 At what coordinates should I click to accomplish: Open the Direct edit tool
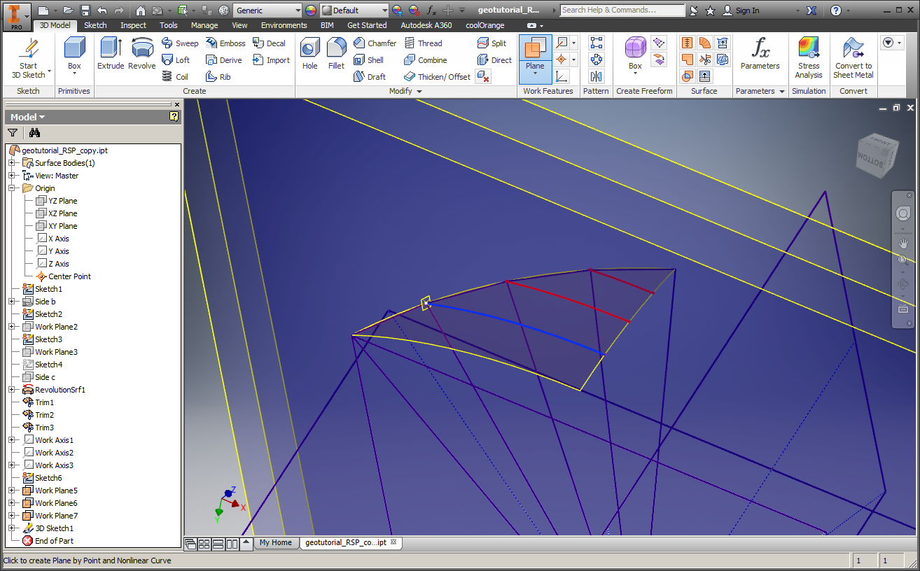point(494,59)
